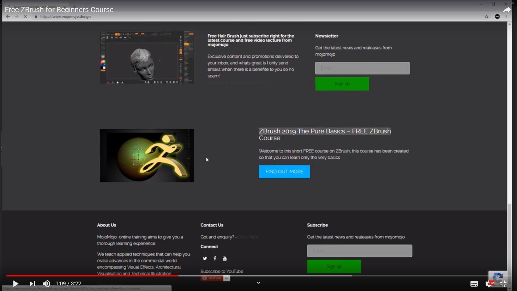This screenshot has width=517, height=291.
Task: Open ZBrush 2019 The Pure Basics title
Action: click(x=325, y=134)
